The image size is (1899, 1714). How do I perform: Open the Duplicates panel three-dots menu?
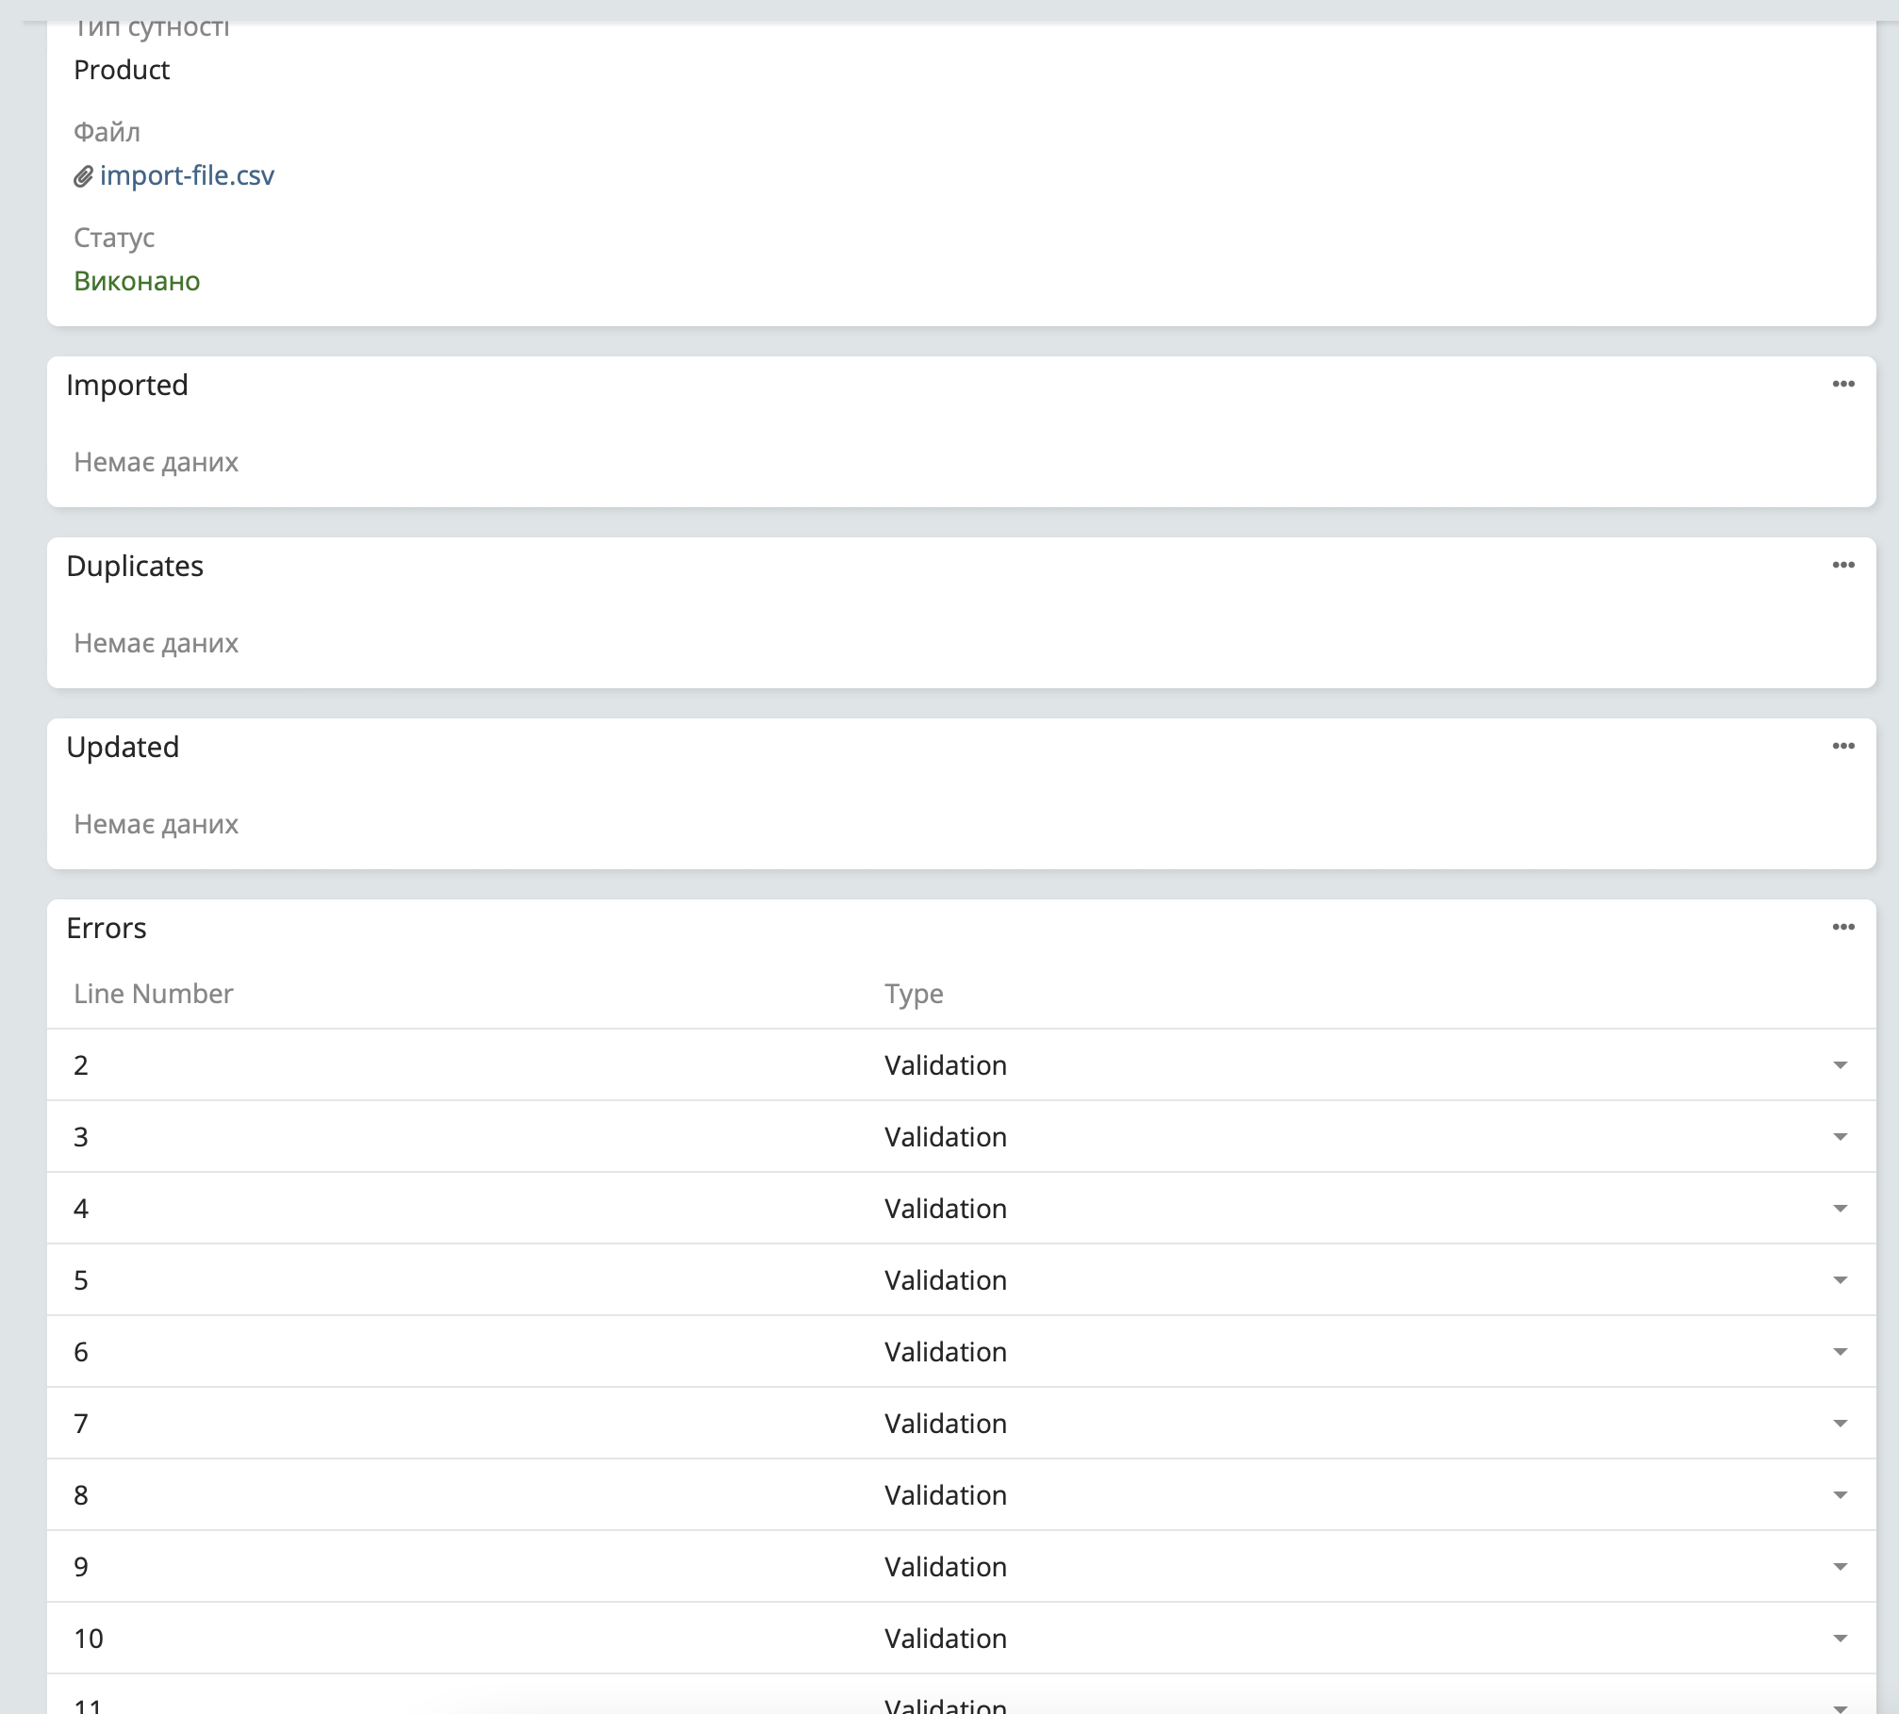(1843, 565)
